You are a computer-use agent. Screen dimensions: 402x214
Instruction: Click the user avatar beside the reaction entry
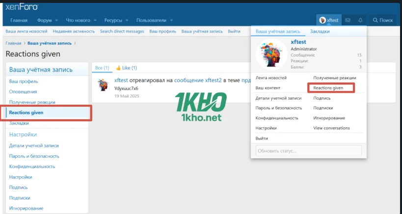coord(103,85)
